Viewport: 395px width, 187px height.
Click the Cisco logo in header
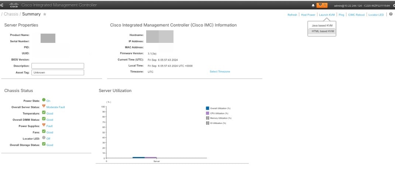coord(14,5)
